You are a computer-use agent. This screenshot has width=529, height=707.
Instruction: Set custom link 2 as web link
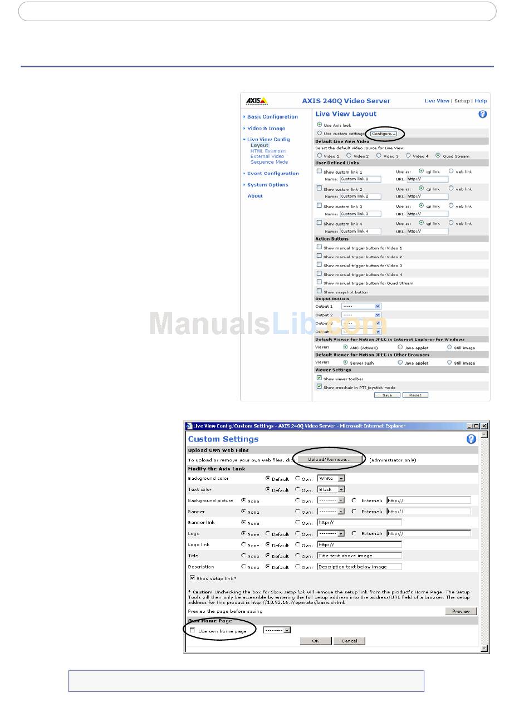452,189
